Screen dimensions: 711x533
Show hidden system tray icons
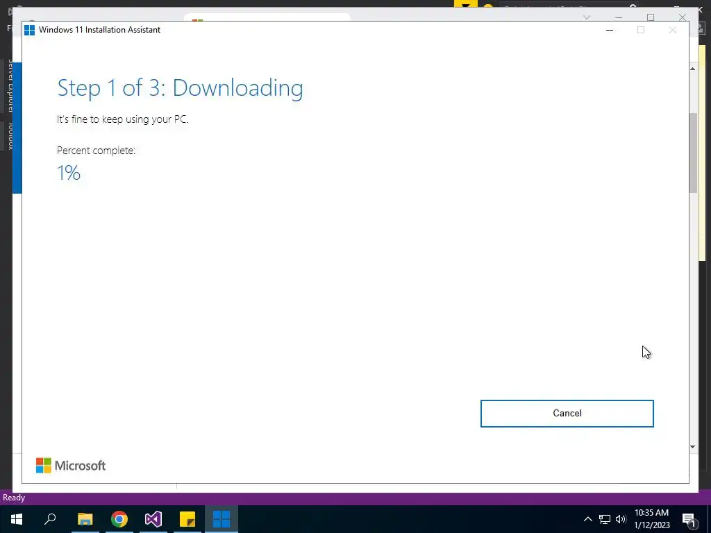coord(587,519)
